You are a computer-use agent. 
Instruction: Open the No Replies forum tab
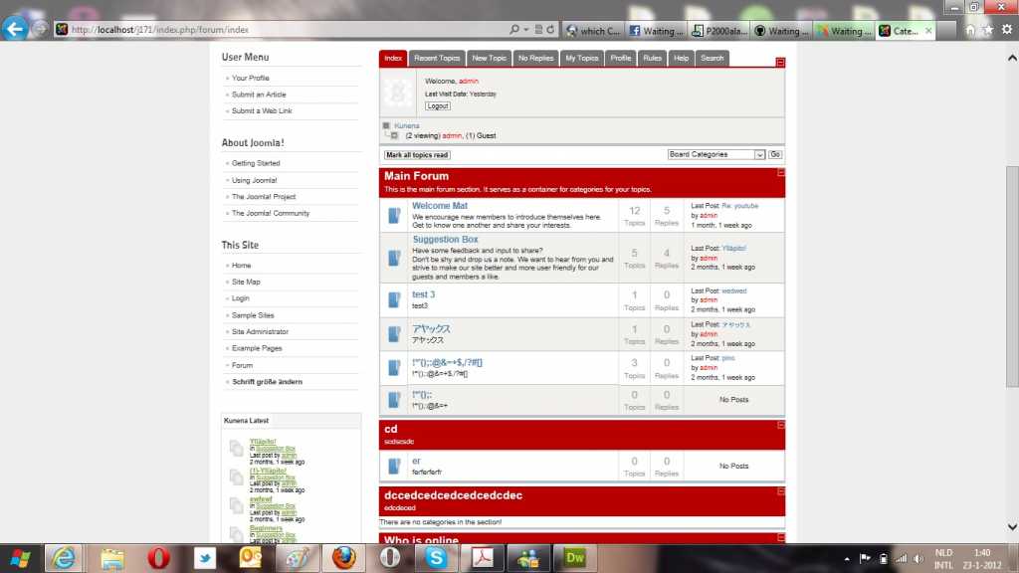(535, 58)
